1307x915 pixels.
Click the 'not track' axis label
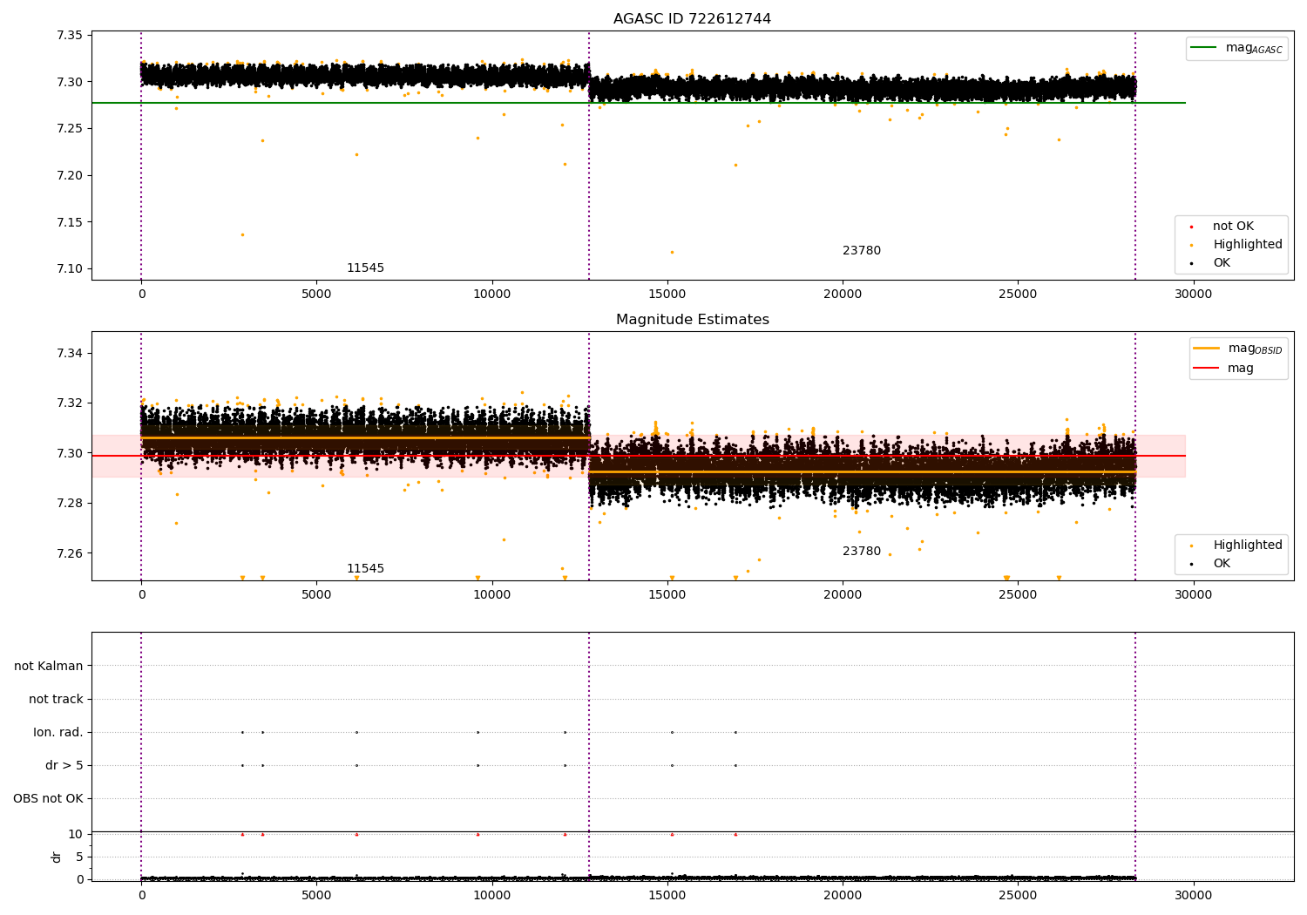coord(56,699)
